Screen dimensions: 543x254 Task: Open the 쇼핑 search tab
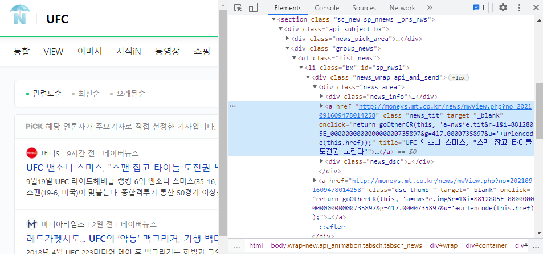202,52
